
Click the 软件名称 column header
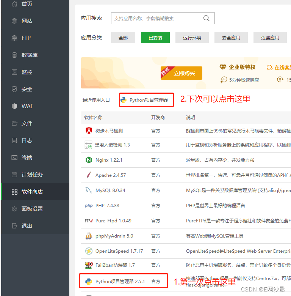pos(93,118)
